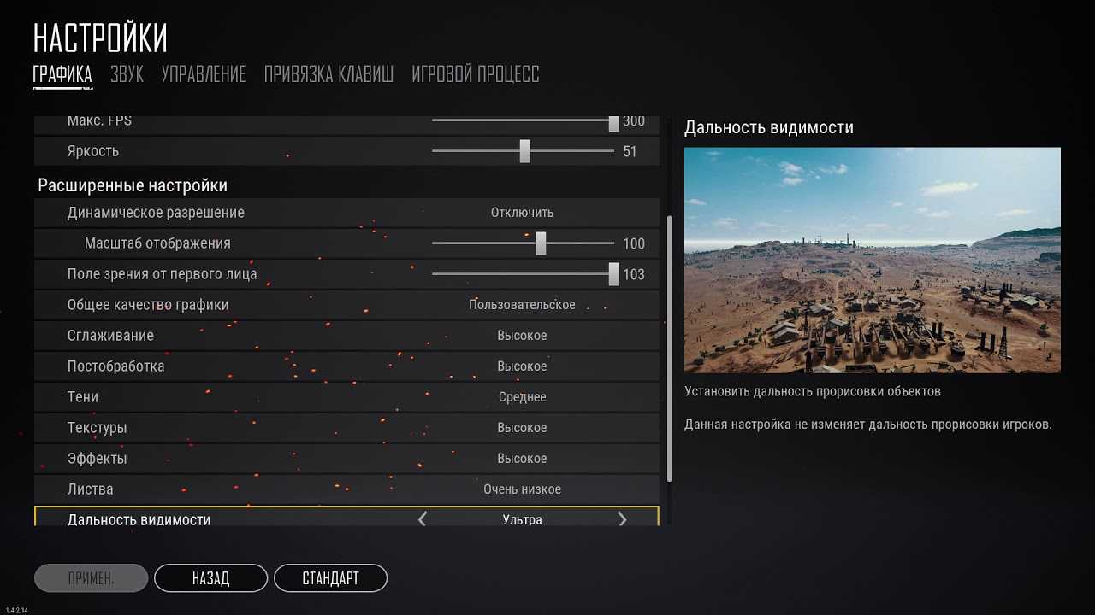1095x615 pixels.
Task: Click the Масштаб отображения slider handle
Action: 541,243
